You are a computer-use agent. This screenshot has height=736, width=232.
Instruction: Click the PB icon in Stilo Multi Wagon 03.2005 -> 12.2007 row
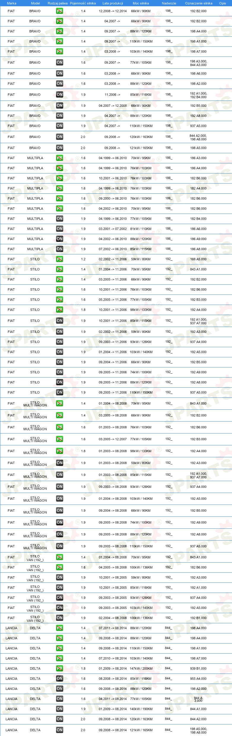59,439
